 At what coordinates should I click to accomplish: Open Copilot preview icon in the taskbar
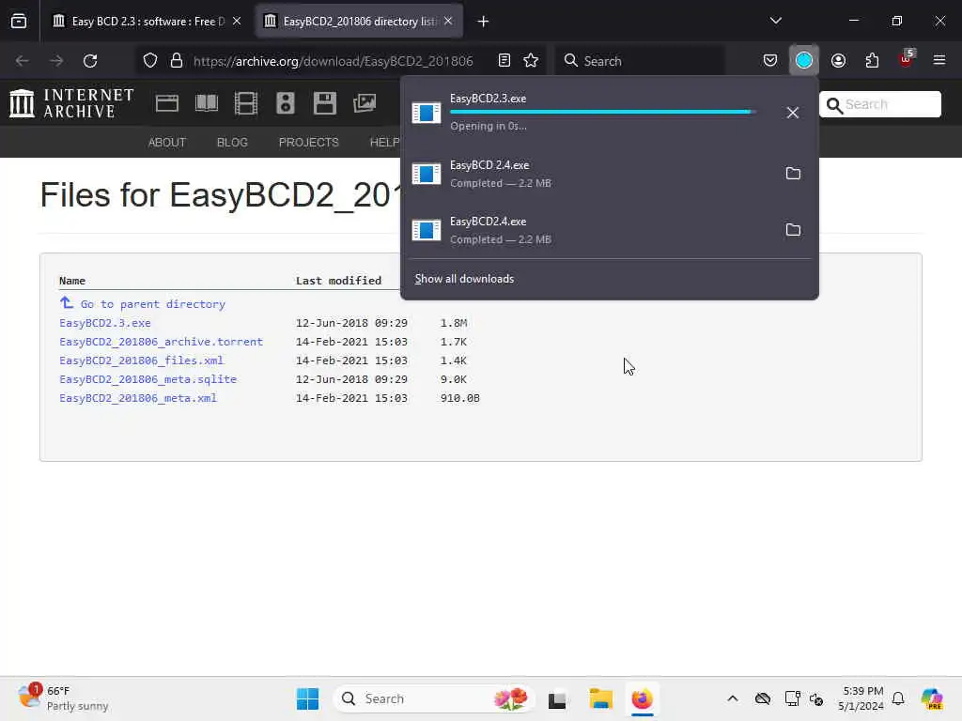[931, 698]
